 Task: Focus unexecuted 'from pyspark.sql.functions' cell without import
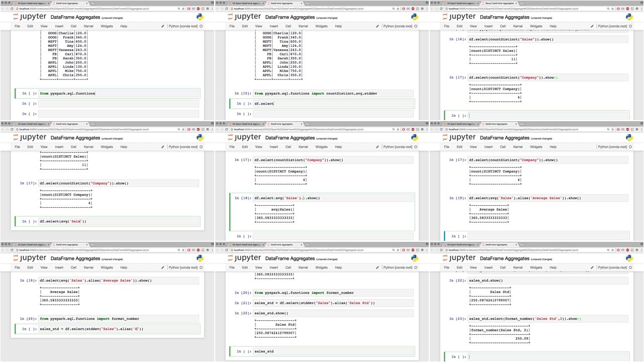point(119,94)
